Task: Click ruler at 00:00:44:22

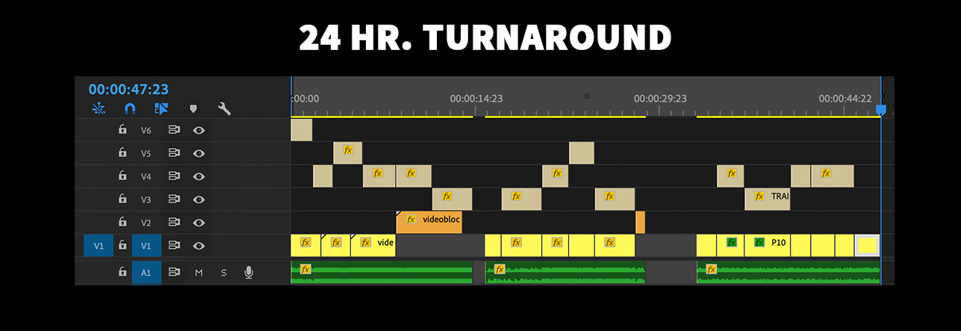Action: pyautogui.click(x=845, y=98)
